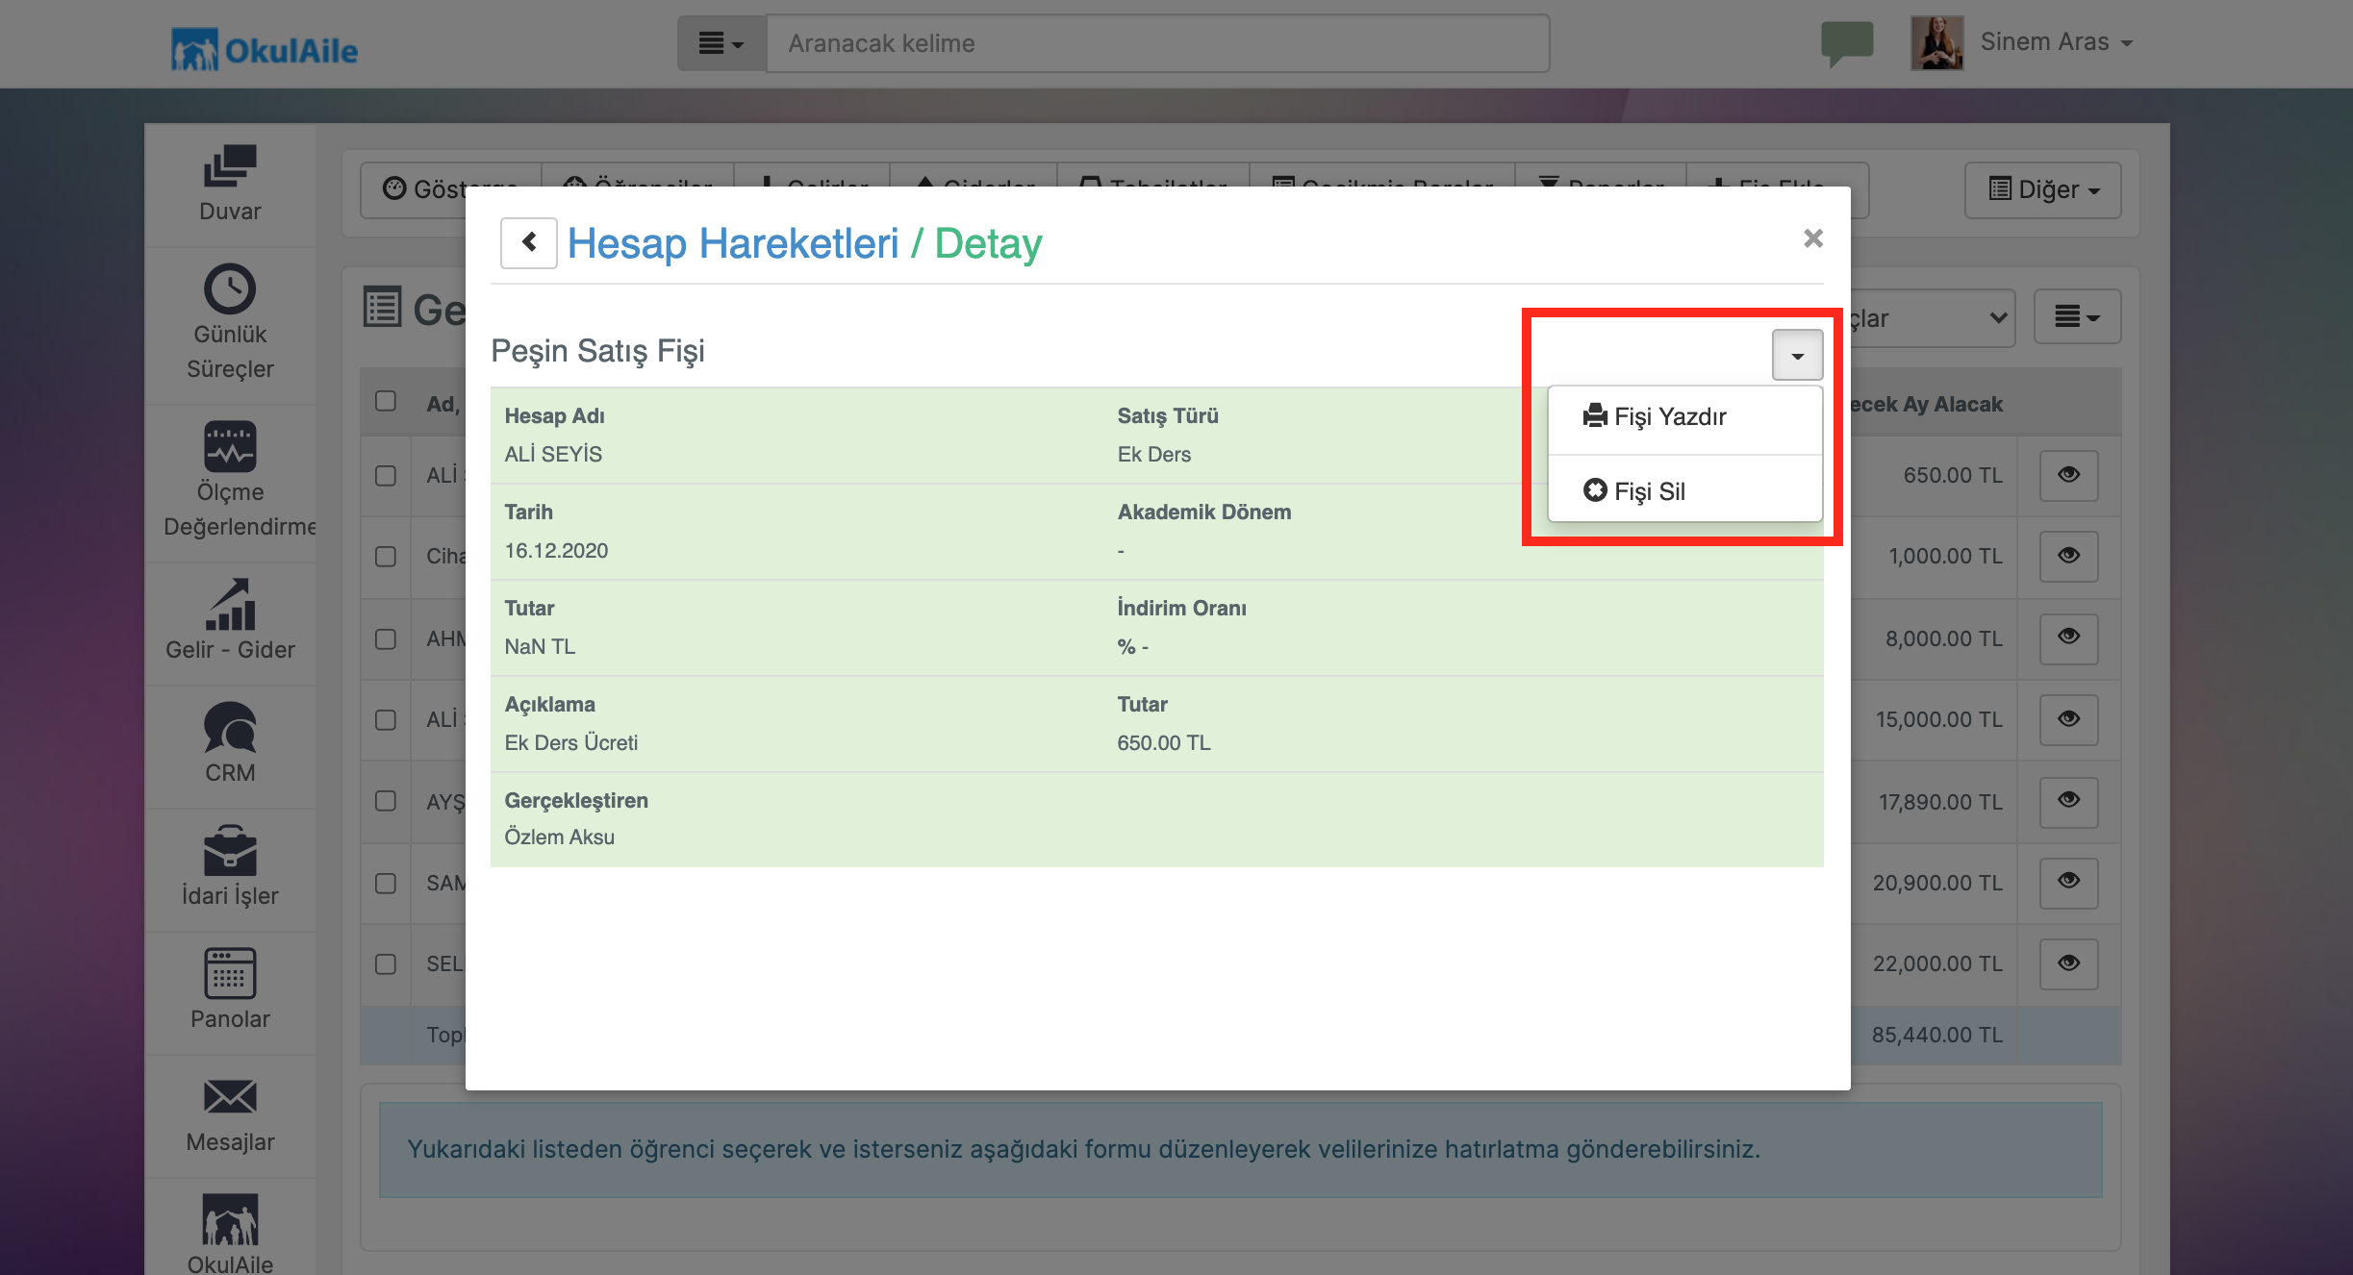The height and width of the screenshot is (1275, 2353).
Task: Choose Fişi Sil from the menu
Action: [x=1685, y=491]
